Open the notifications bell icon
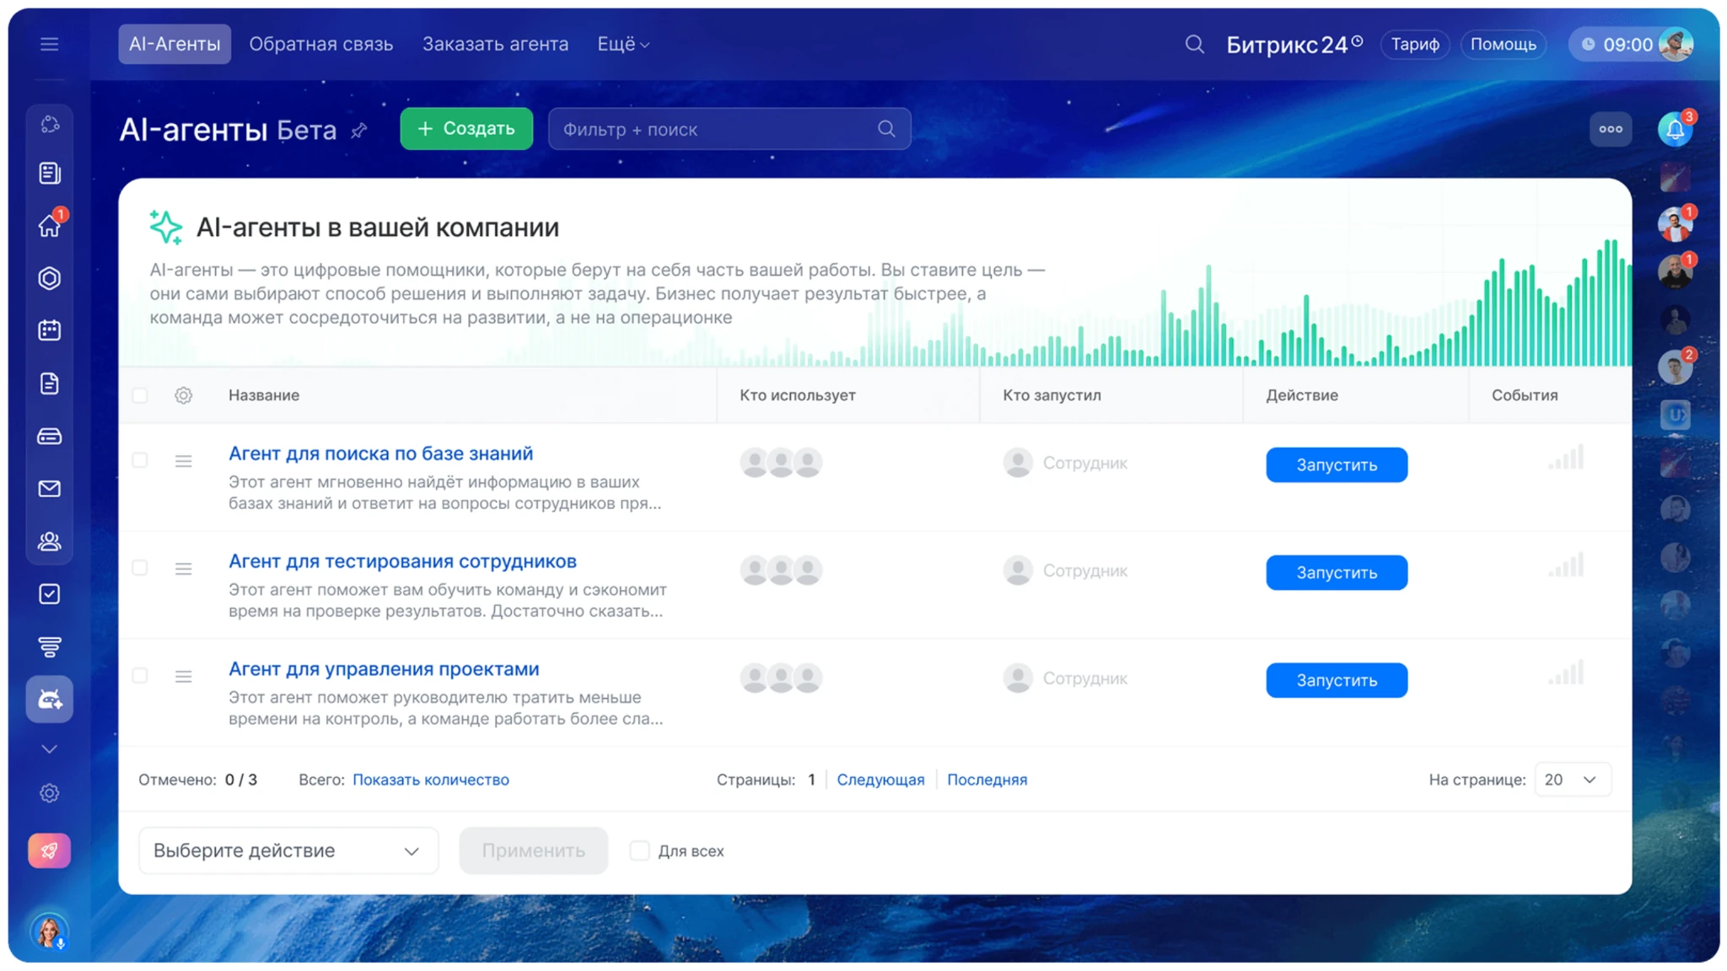This screenshot has width=1727, height=971. (x=1676, y=129)
